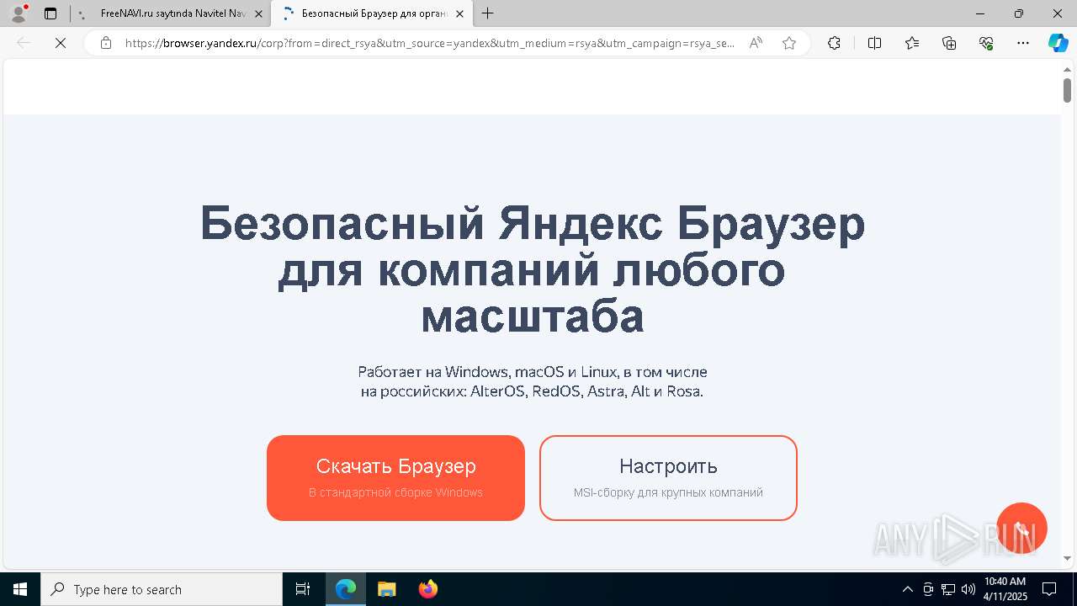Select the Безопасный Браузер tab
Screen dimensions: 1077x606
(x=374, y=13)
